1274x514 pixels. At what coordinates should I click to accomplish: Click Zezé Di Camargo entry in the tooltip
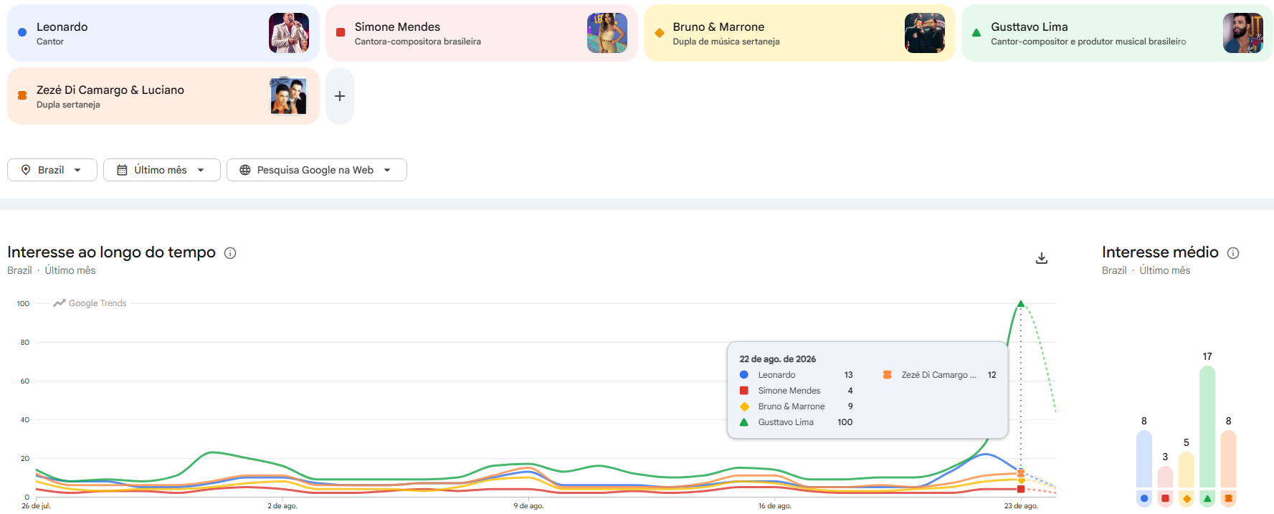click(x=939, y=375)
